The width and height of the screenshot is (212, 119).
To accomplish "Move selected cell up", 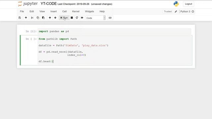I will pos(50,18).
